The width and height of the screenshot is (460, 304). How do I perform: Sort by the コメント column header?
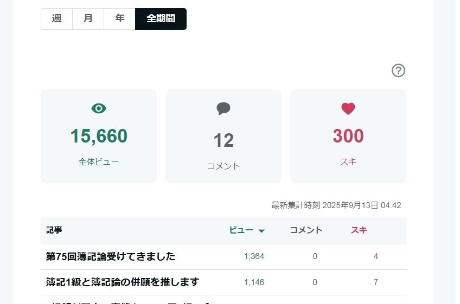point(306,230)
